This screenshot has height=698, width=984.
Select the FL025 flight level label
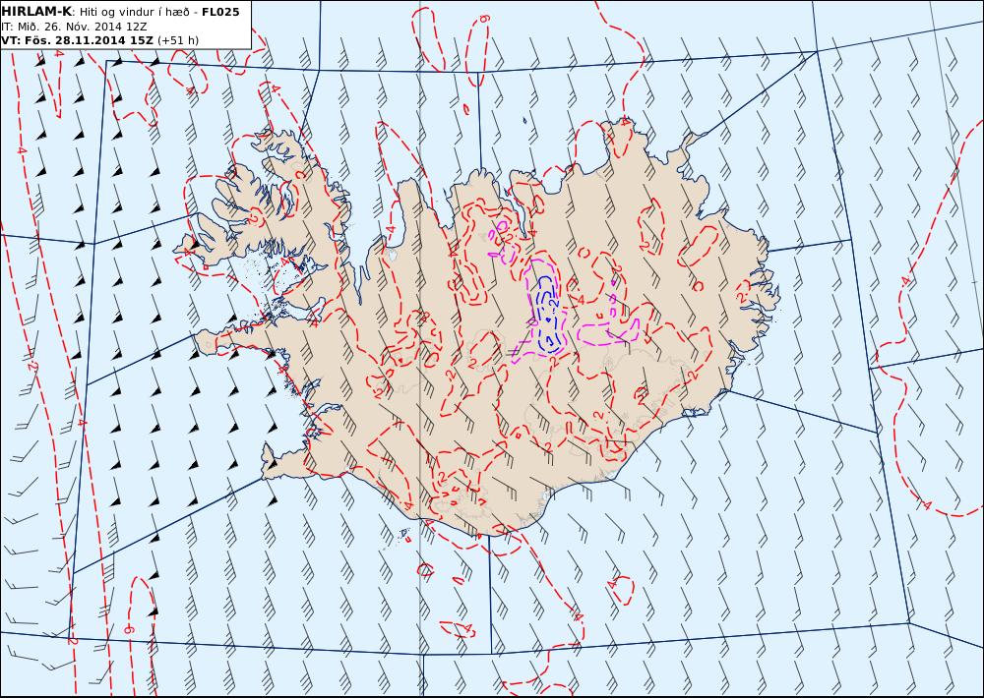click(x=220, y=12)
